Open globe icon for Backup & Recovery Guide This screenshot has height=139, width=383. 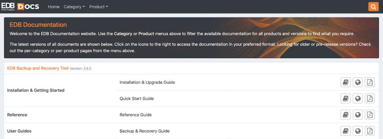tap(358, 131)
